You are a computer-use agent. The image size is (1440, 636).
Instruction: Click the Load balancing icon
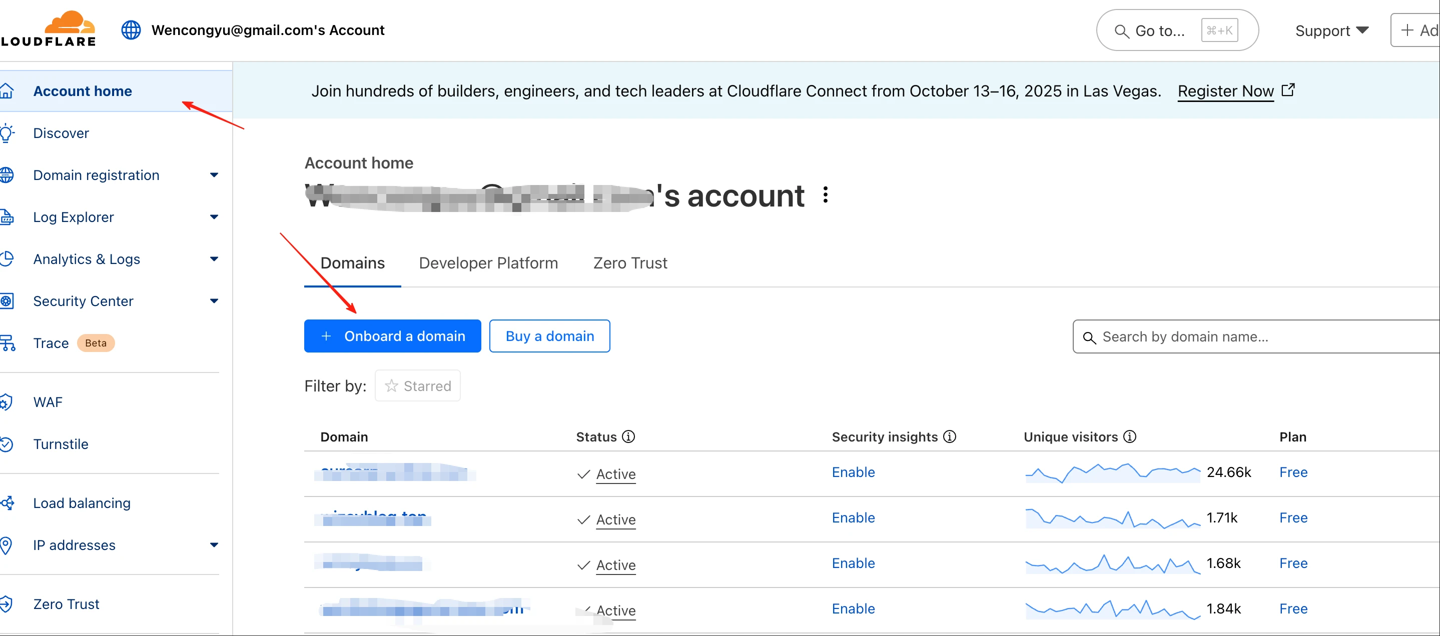click(8, 503)
